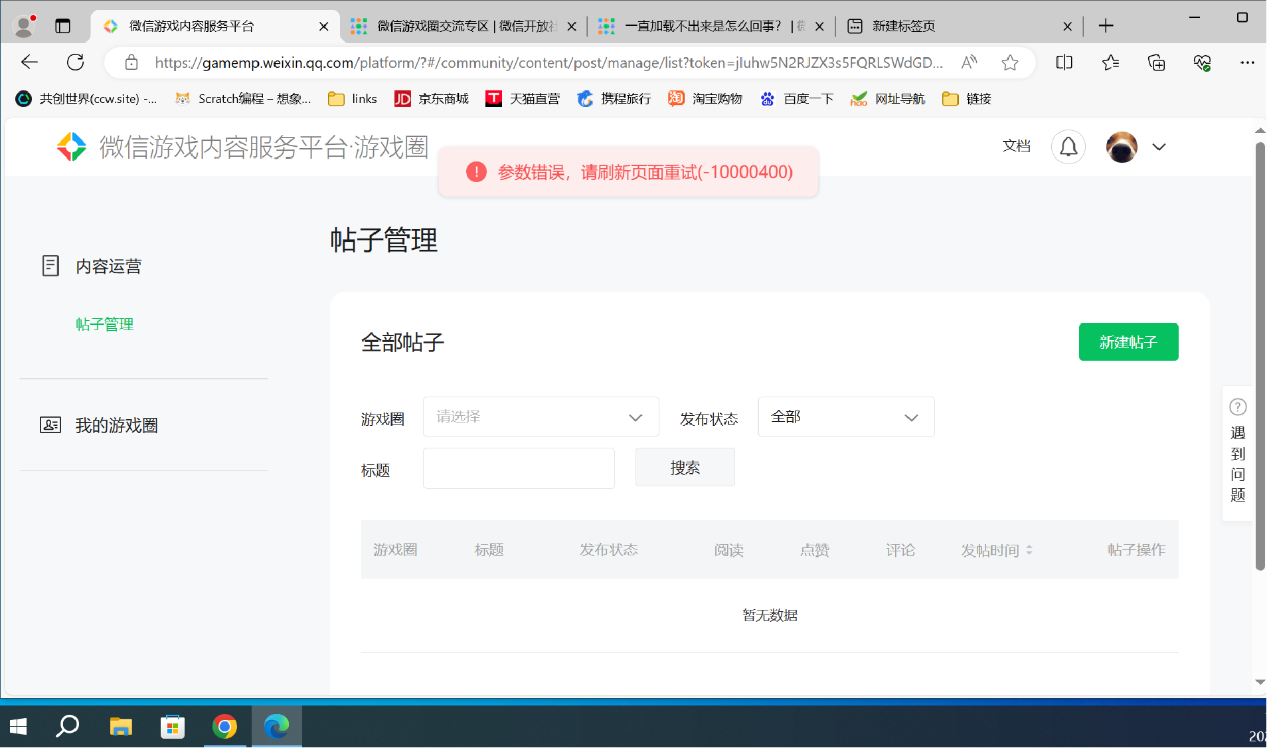Expand the account avatar dropdown

[x=1159, y=147]
